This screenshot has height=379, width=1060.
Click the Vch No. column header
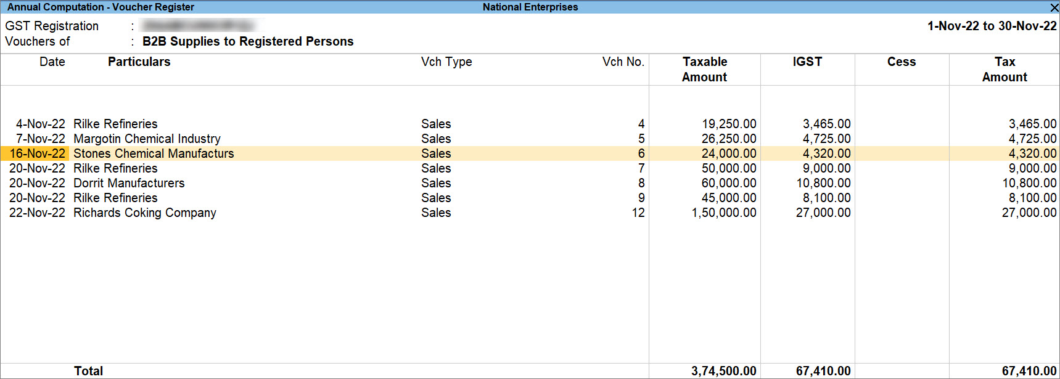coord(623,62)
